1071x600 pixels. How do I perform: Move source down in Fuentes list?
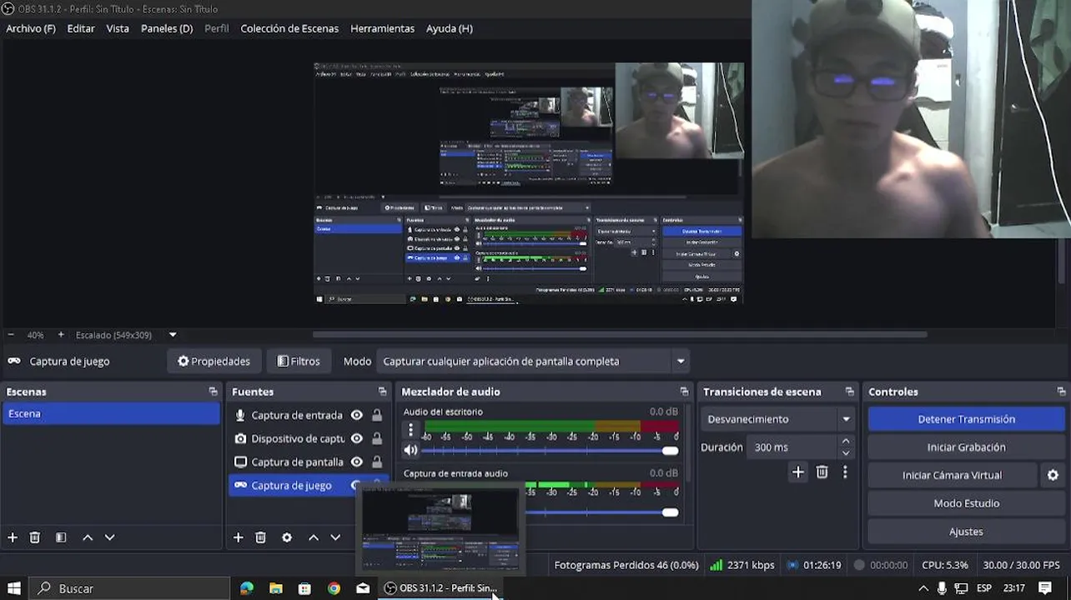335,537
